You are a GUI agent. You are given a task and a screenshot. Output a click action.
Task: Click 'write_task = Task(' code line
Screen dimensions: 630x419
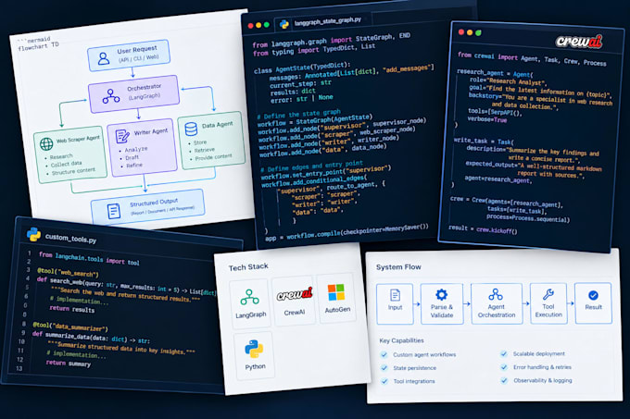pyautogui.click(x=484, y=142)
